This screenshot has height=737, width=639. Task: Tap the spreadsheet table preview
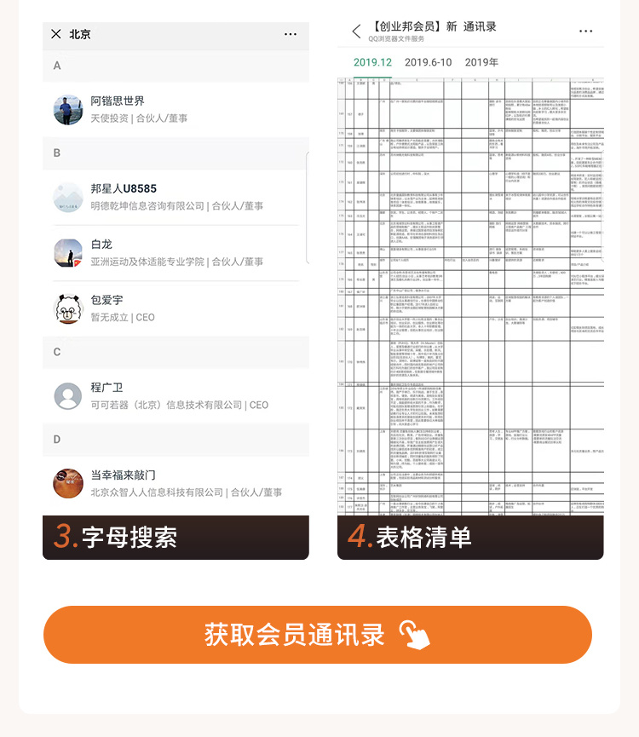[470, 297]
